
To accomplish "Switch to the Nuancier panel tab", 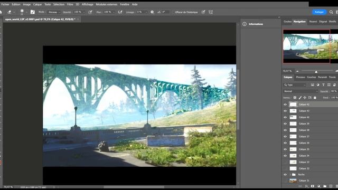I will [x=313, y=22].
